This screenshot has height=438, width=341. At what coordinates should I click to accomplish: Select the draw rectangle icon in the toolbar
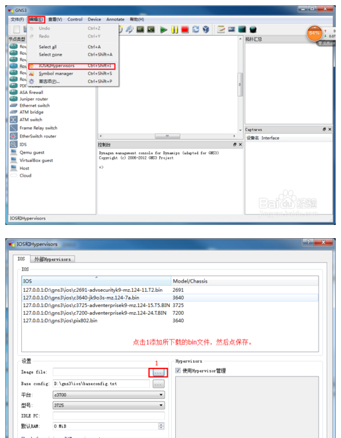(242, 29)
